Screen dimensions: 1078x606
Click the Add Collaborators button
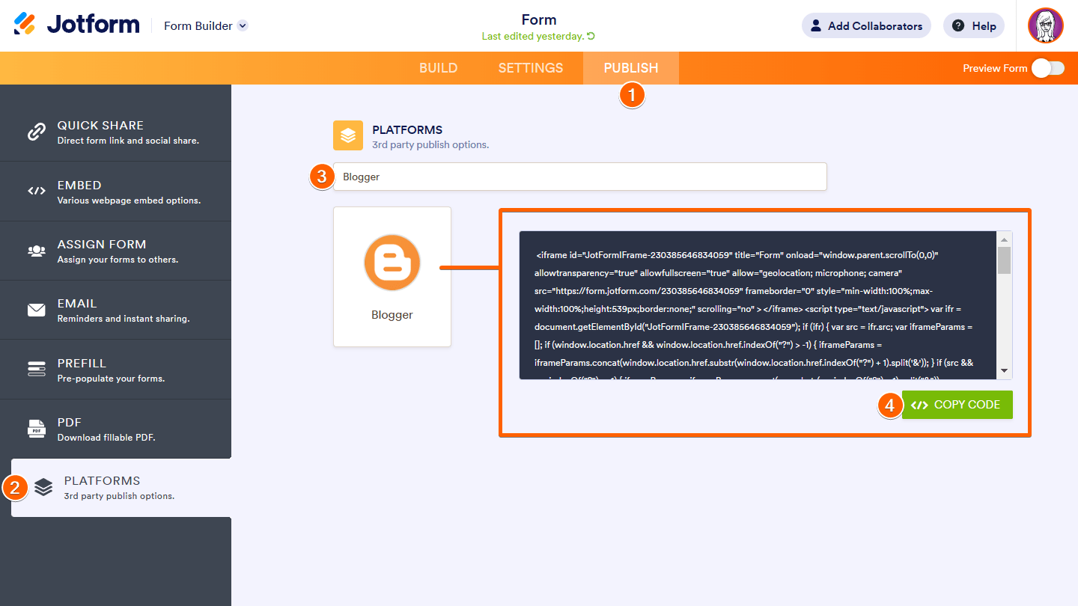click(x=866, y=25)
